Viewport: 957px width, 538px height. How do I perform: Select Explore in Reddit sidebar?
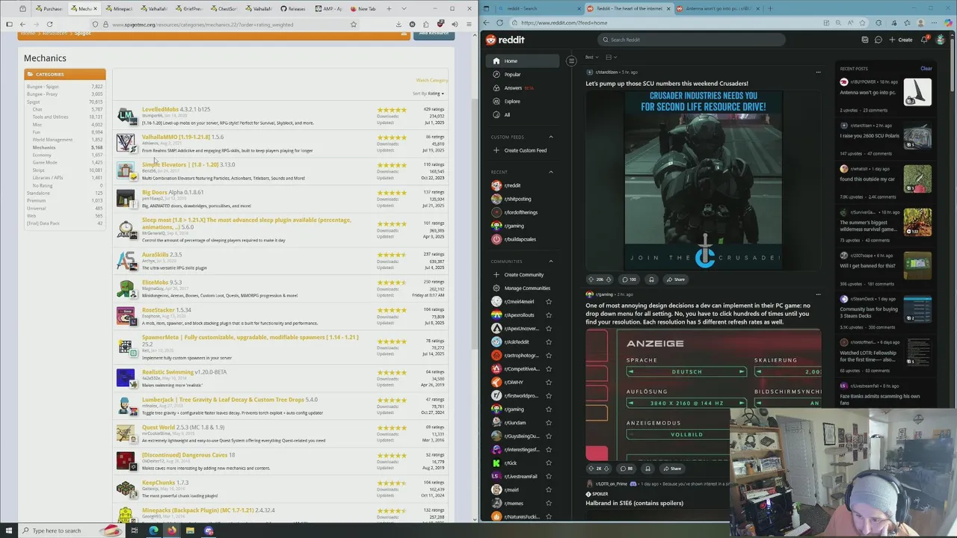tap(512, 102)
